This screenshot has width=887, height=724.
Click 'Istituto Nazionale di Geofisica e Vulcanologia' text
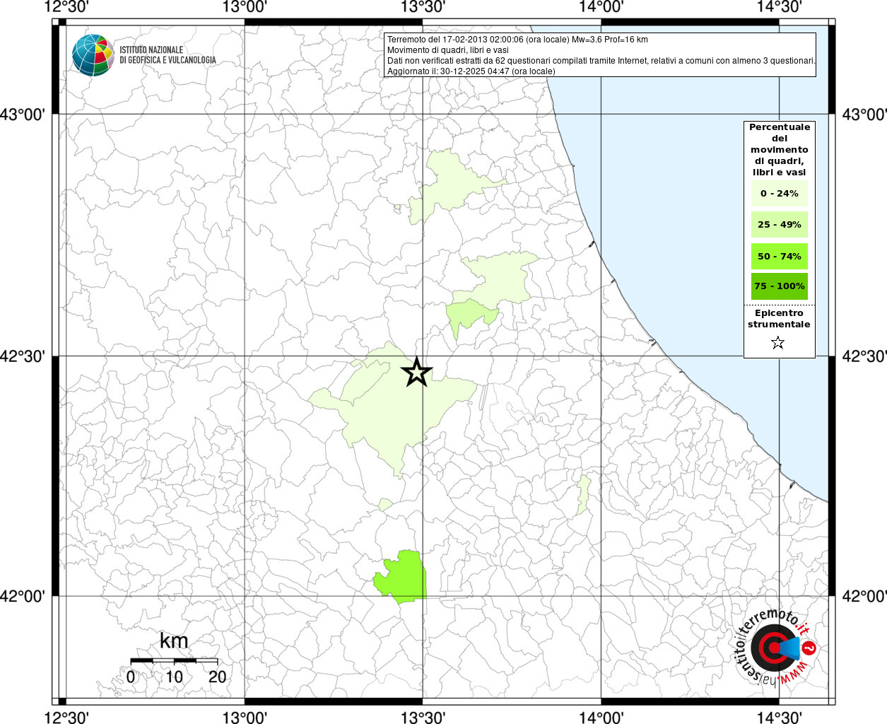click(168, 55)
